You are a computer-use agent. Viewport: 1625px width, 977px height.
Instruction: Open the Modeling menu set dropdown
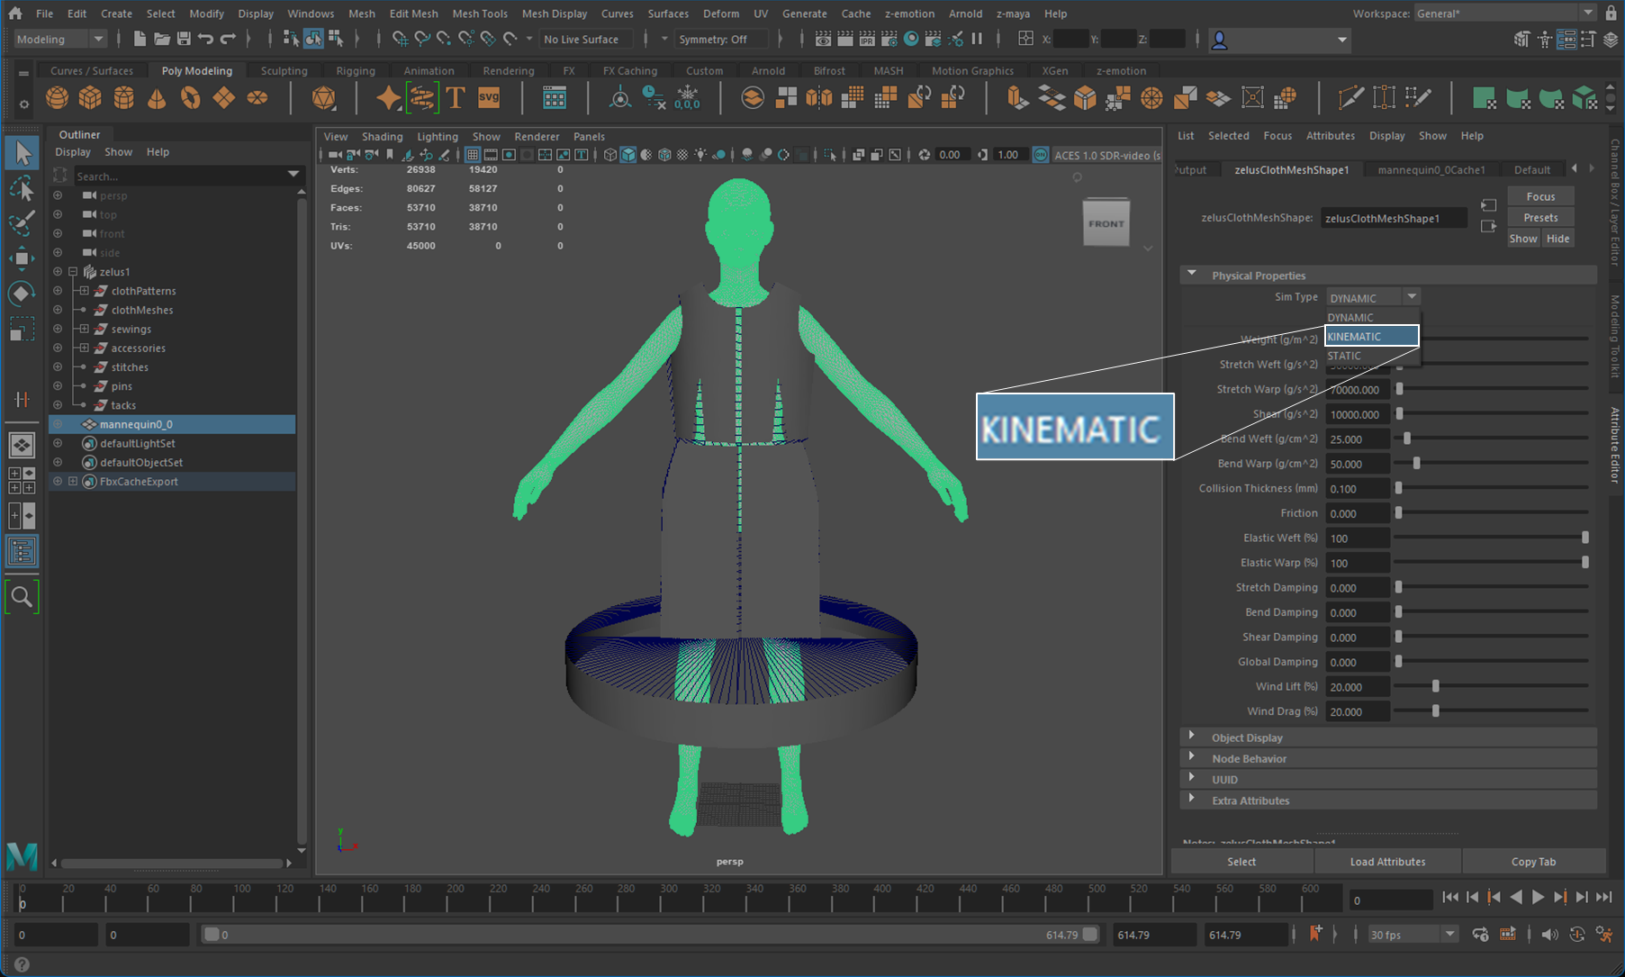point(60,39)
